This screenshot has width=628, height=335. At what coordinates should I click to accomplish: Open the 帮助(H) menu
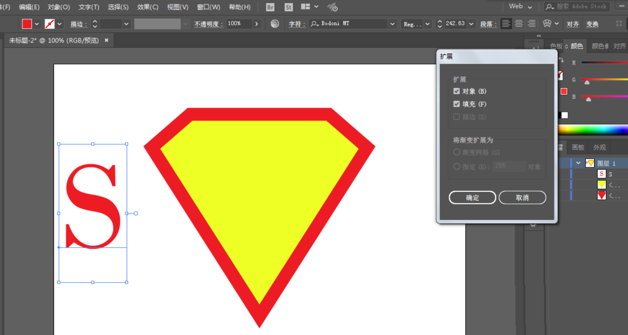(239, 7)
